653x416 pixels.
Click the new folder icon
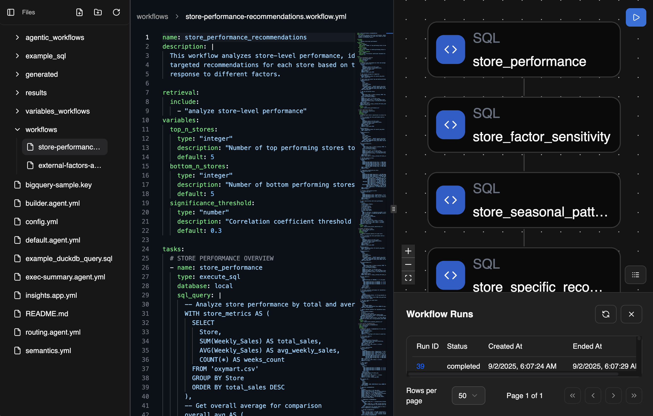point(98,12)
